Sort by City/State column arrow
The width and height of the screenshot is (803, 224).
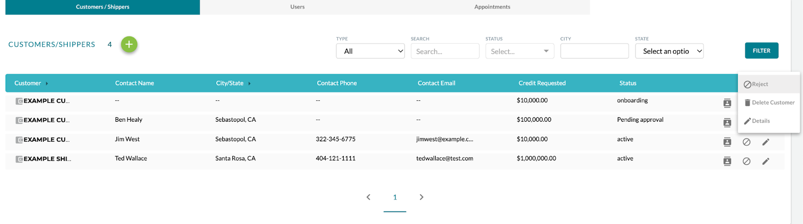click(249, 84)
